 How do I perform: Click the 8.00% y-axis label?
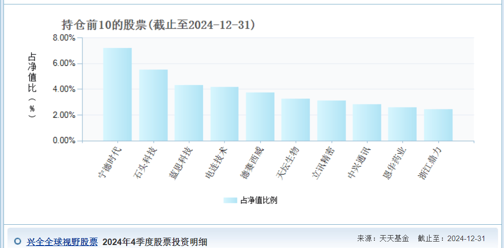pyautogui.click(x=64, y=38)
